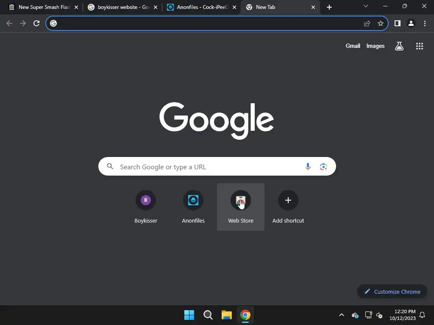Close the boykisser website tab
Image resolution: width=434 pixels, height=325 pixels.
tap(156, 7)
